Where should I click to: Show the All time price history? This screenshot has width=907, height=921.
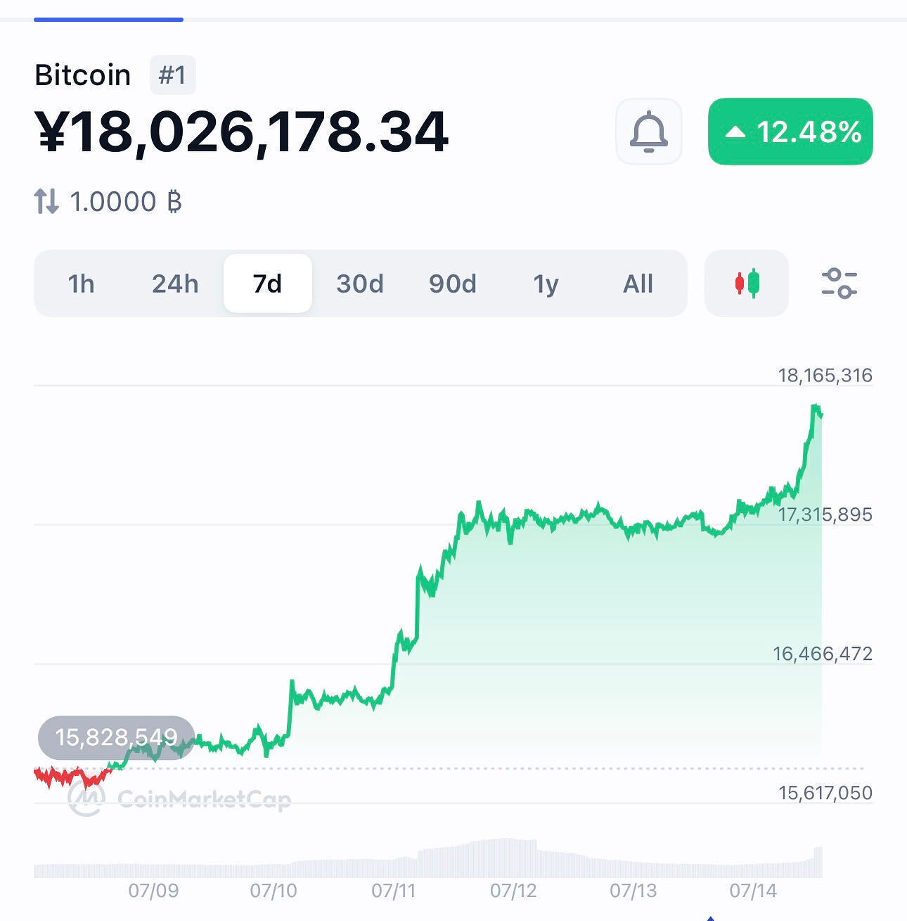638,284
